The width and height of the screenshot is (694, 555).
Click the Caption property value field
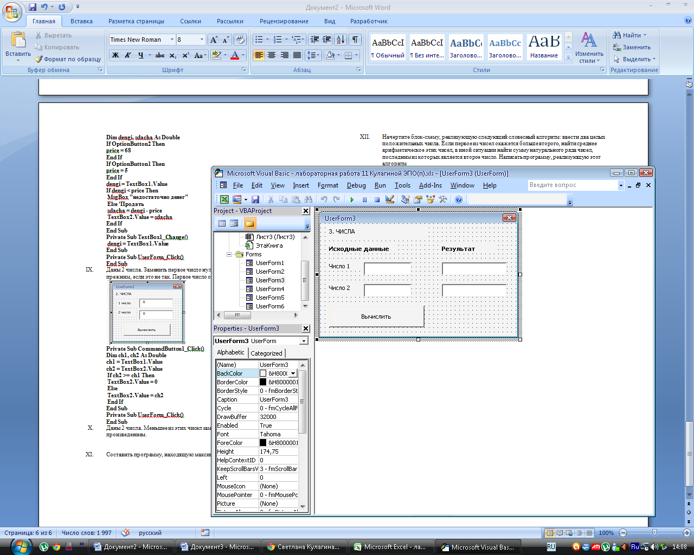[278, 399]
